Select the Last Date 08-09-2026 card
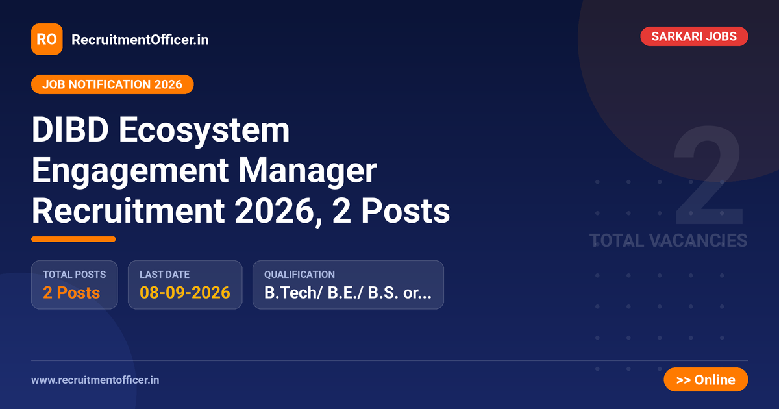This screenshot has width=779, height=409. 185,285
